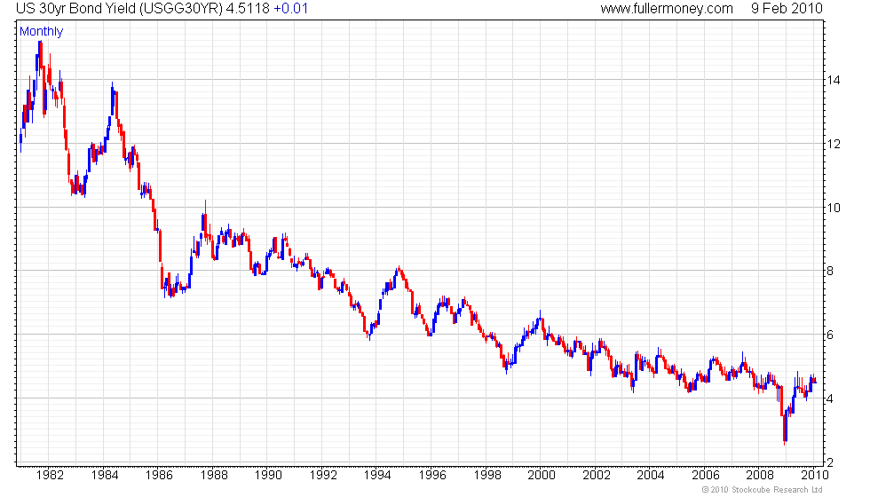Click the x-axis year 1992
Screen dimensions: 870x497
(323, 475)
